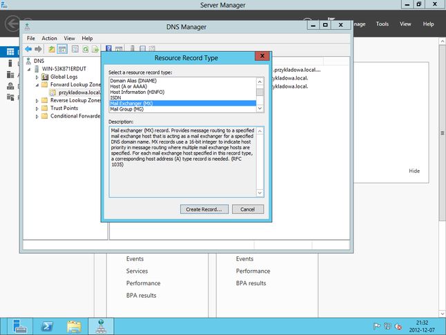This screenshot has width=446, height=335.
Task: Open All Servers icon in Server Manager sidebar
Action: click(x=10, y=75)
